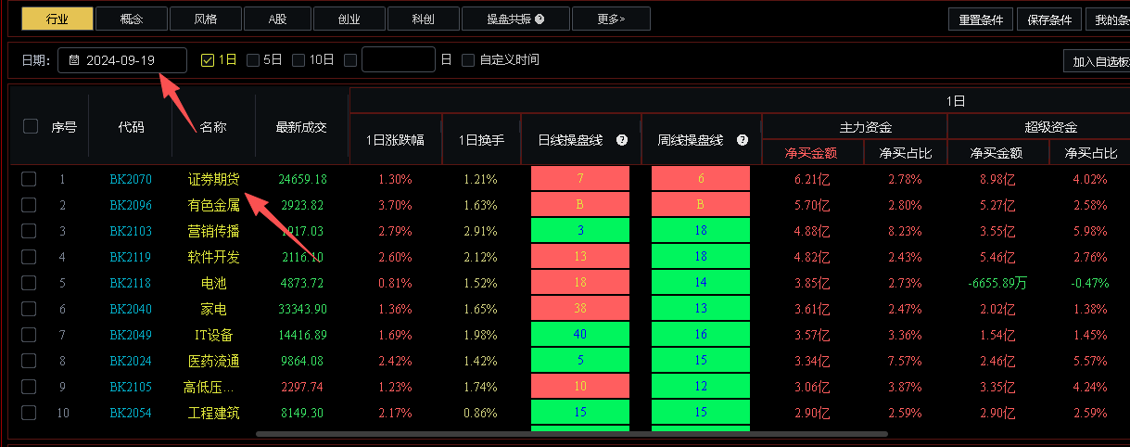Sort by 主力资金 净买金额 column header

pos(811,153)
